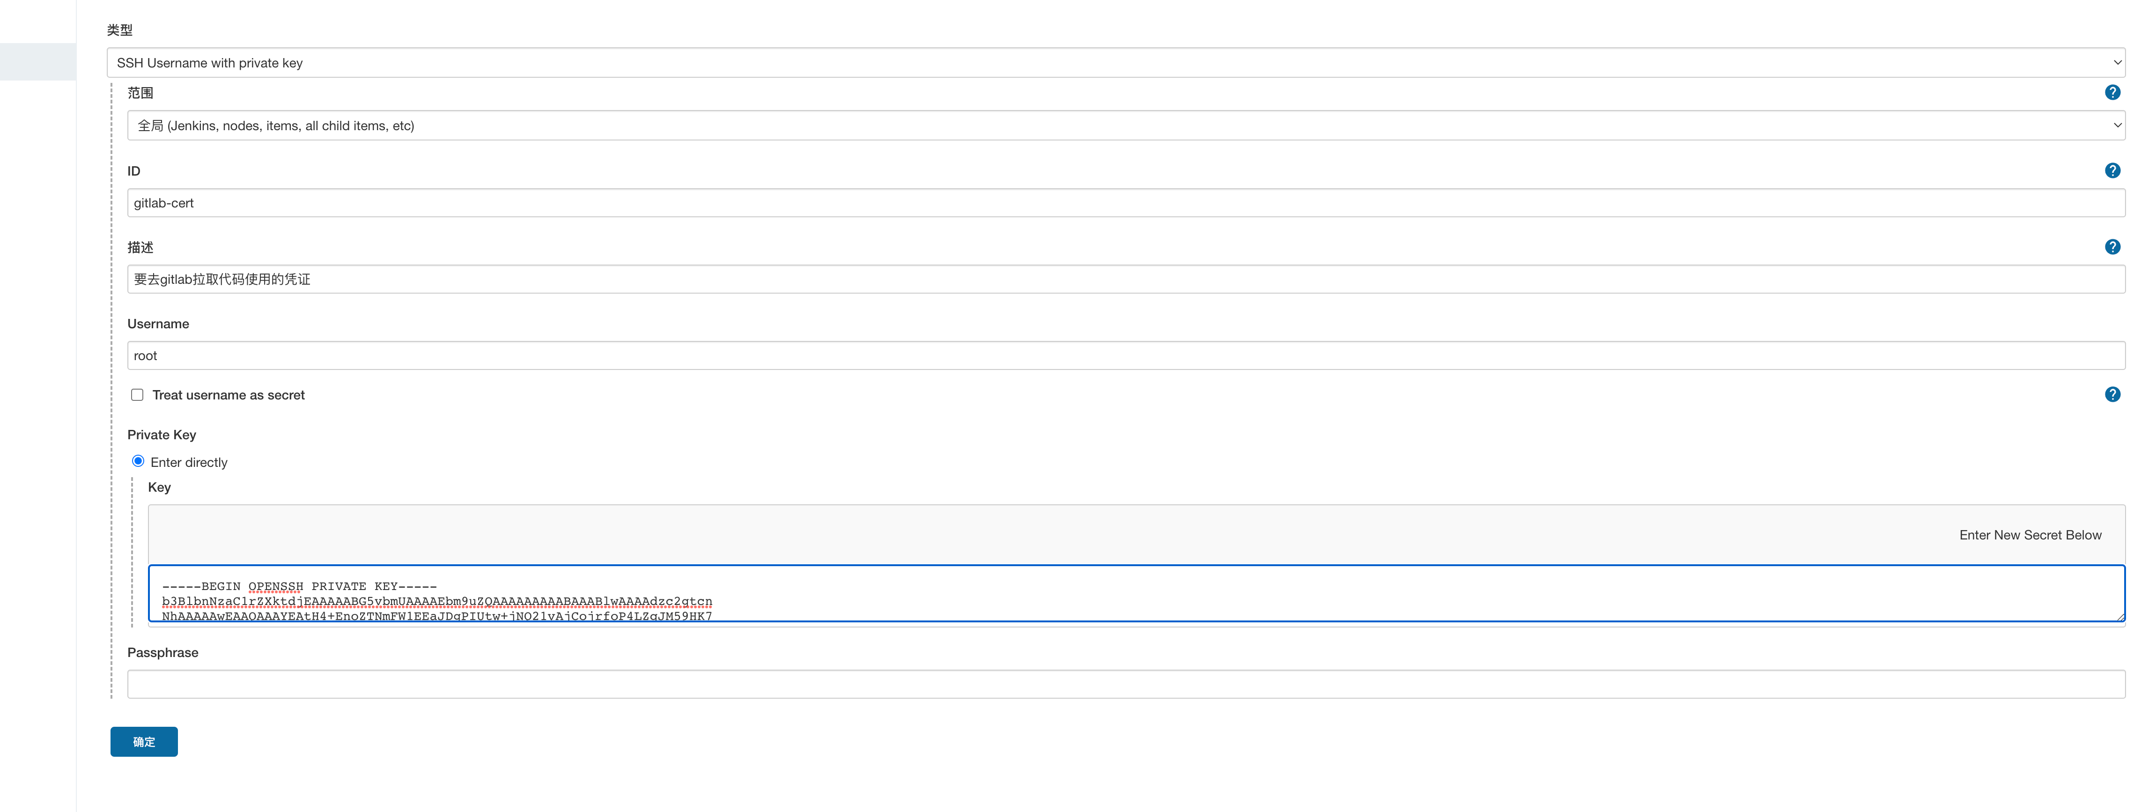Open the 描述 description help tooltip
Screen dimensions: 2156x812
(x=2112, y=246)
